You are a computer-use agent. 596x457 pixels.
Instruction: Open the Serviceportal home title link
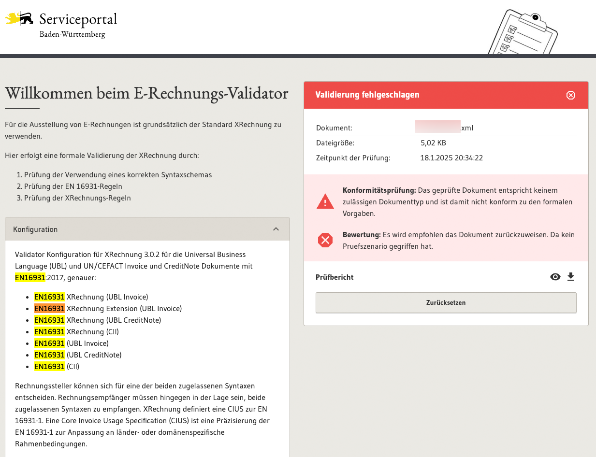click(x=78, y=20)
